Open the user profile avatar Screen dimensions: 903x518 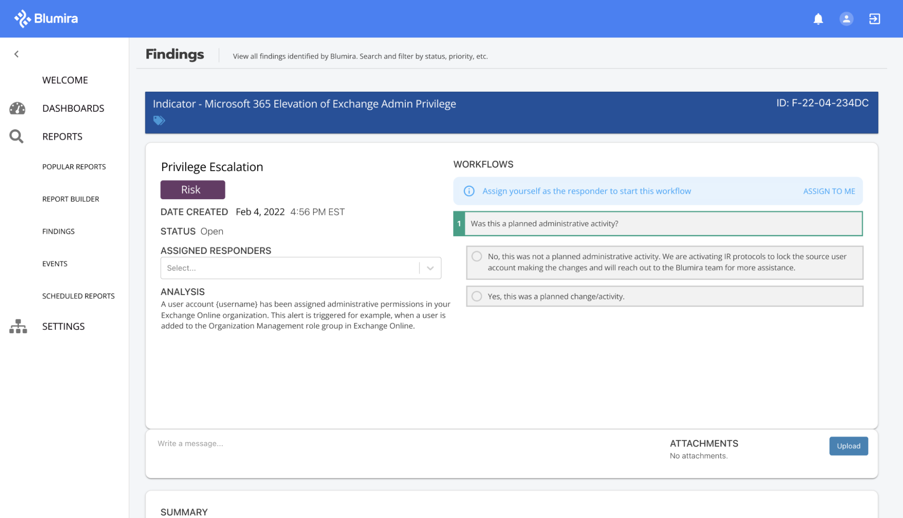(x=846, y=19)
